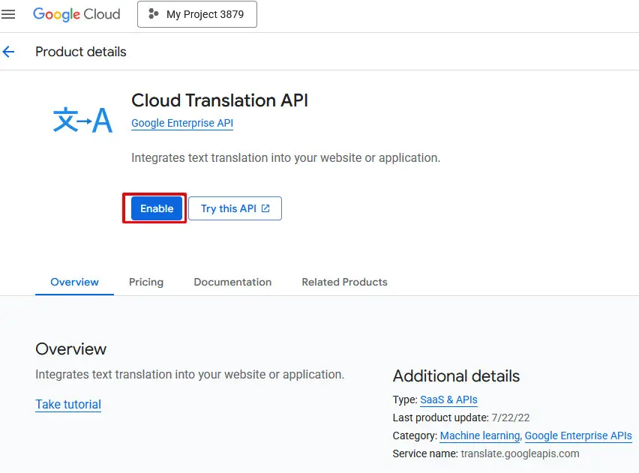The height and width of the screenshot is (473, 639).
Task: Click the project selector dots icon
Action: coord(153,13)
